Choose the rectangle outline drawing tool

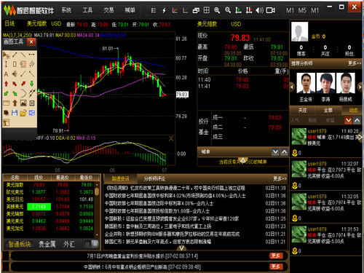[x=15, y=64]
